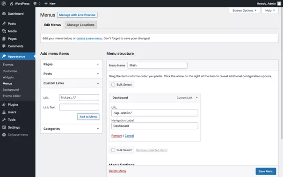Tick the upper Bulk Select checkbox
Viewport: 283px width, 177px height.
coord(113,85)
